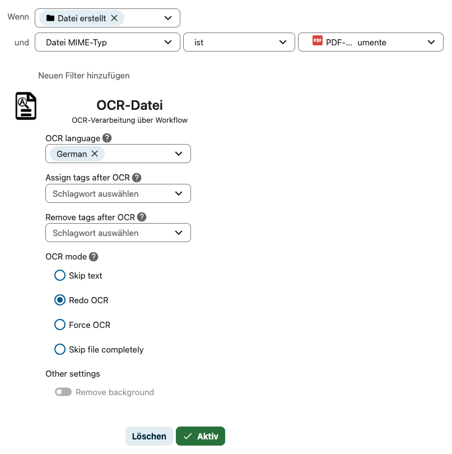Click help icon next to OCR mode

(x=94, y=257)
